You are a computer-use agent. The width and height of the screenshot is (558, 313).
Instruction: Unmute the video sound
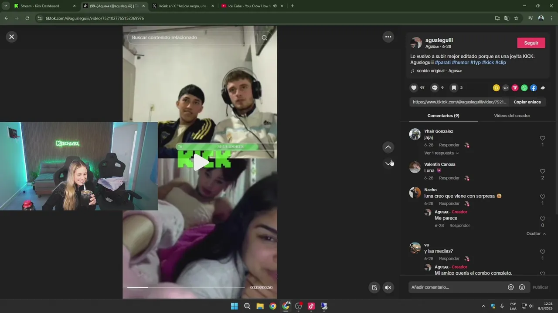388,287
